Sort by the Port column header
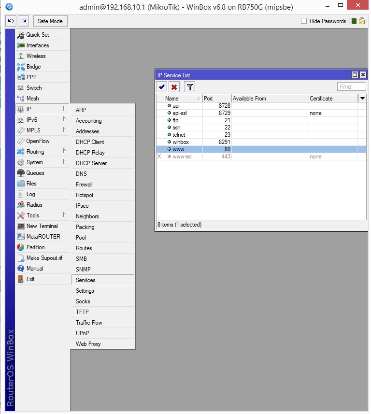 pyautogui.click(x=217, y=99)
